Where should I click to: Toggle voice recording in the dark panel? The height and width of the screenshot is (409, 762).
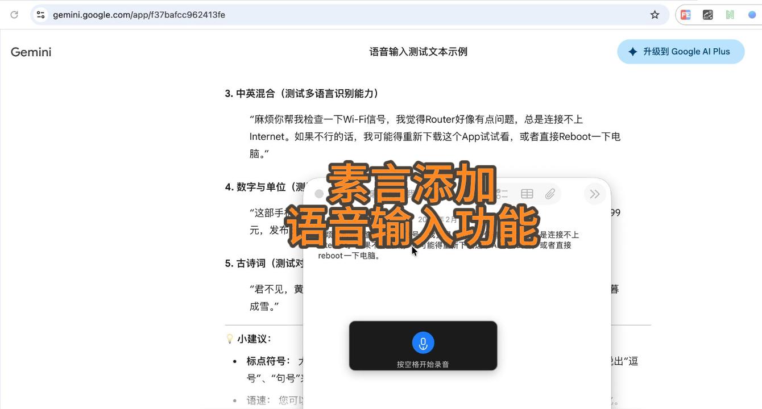tap(423, 343)
